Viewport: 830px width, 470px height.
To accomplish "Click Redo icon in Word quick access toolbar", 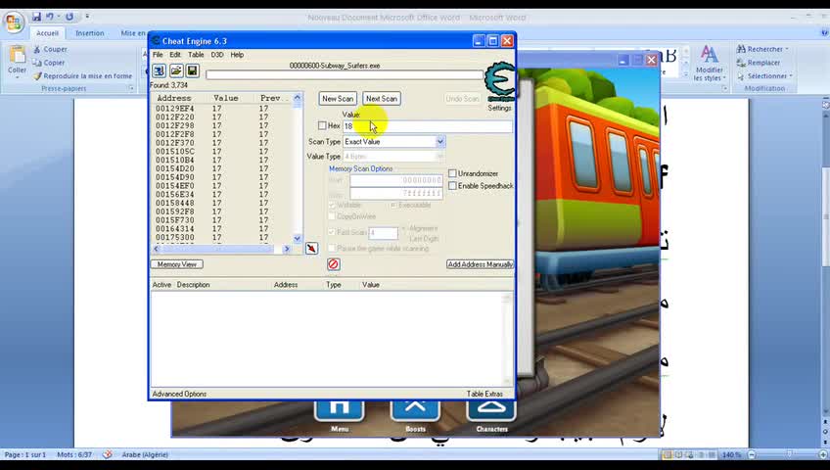I will coord(69,17).
